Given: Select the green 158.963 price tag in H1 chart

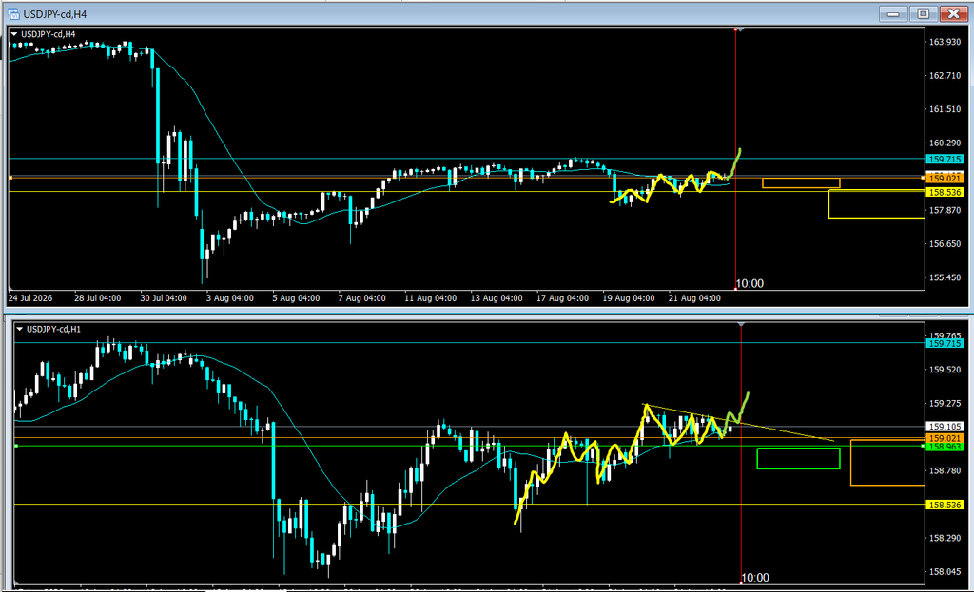Looking at the screenshot, I should click(x=945, y=447).
